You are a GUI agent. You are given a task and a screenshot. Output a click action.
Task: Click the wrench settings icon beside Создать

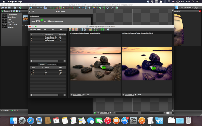point(11,11)
